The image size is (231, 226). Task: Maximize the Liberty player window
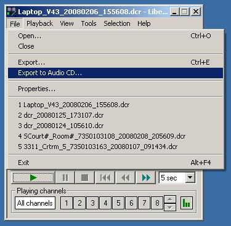click(x=185, y=12)
